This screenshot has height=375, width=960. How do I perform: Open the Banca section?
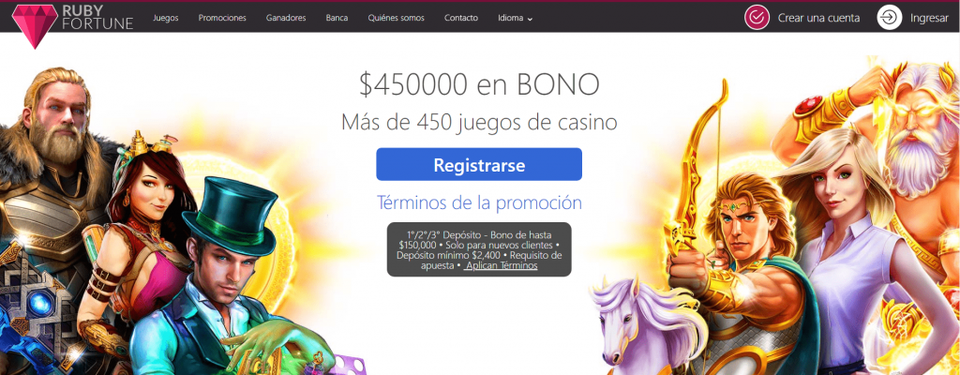point(337,18)
